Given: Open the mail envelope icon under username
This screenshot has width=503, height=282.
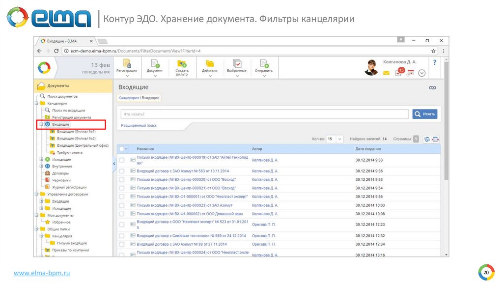Looking at the screenshot, I should (x=386, y=73).
